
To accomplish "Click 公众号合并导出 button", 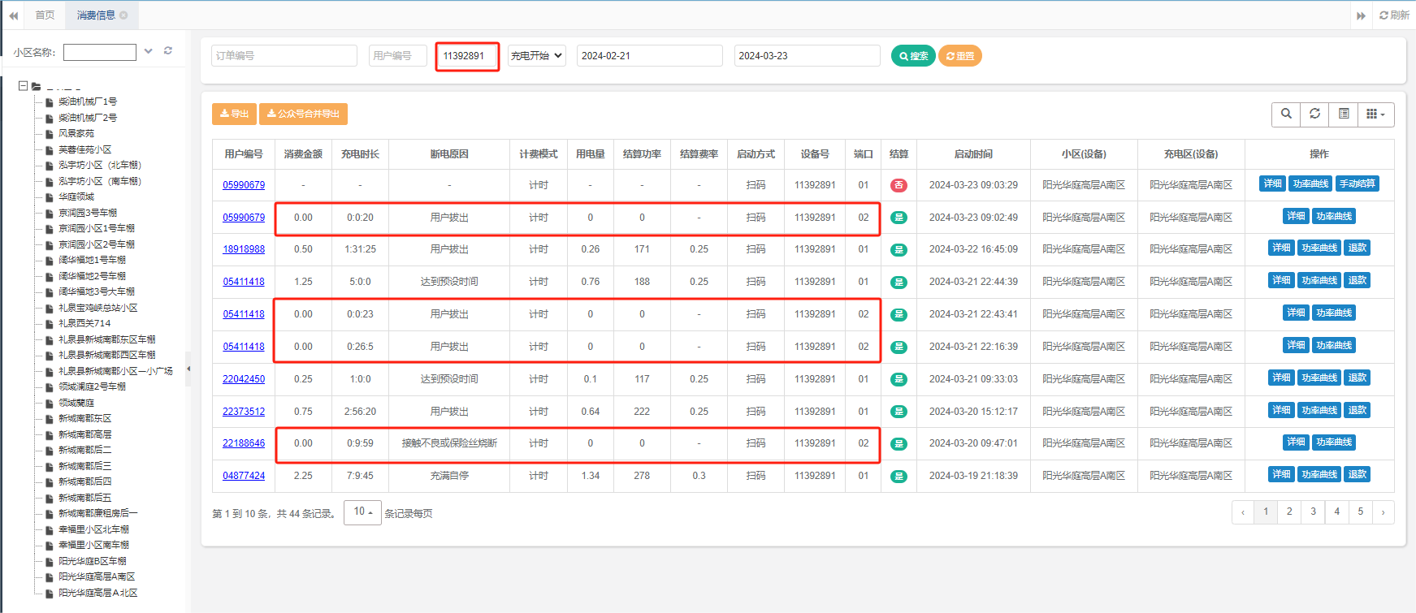I will pyautogui.click(x=303, y=114).
